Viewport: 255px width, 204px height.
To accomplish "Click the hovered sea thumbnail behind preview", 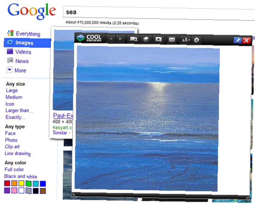I will [x=63, y=70].
